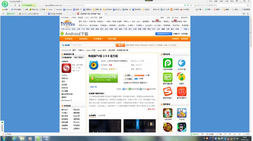The width and height of the screenshot is (253, 141).
Task: Expand the 下载中心 top navigation dropdown
Action: pyautogui.click(x=126, y=21)
